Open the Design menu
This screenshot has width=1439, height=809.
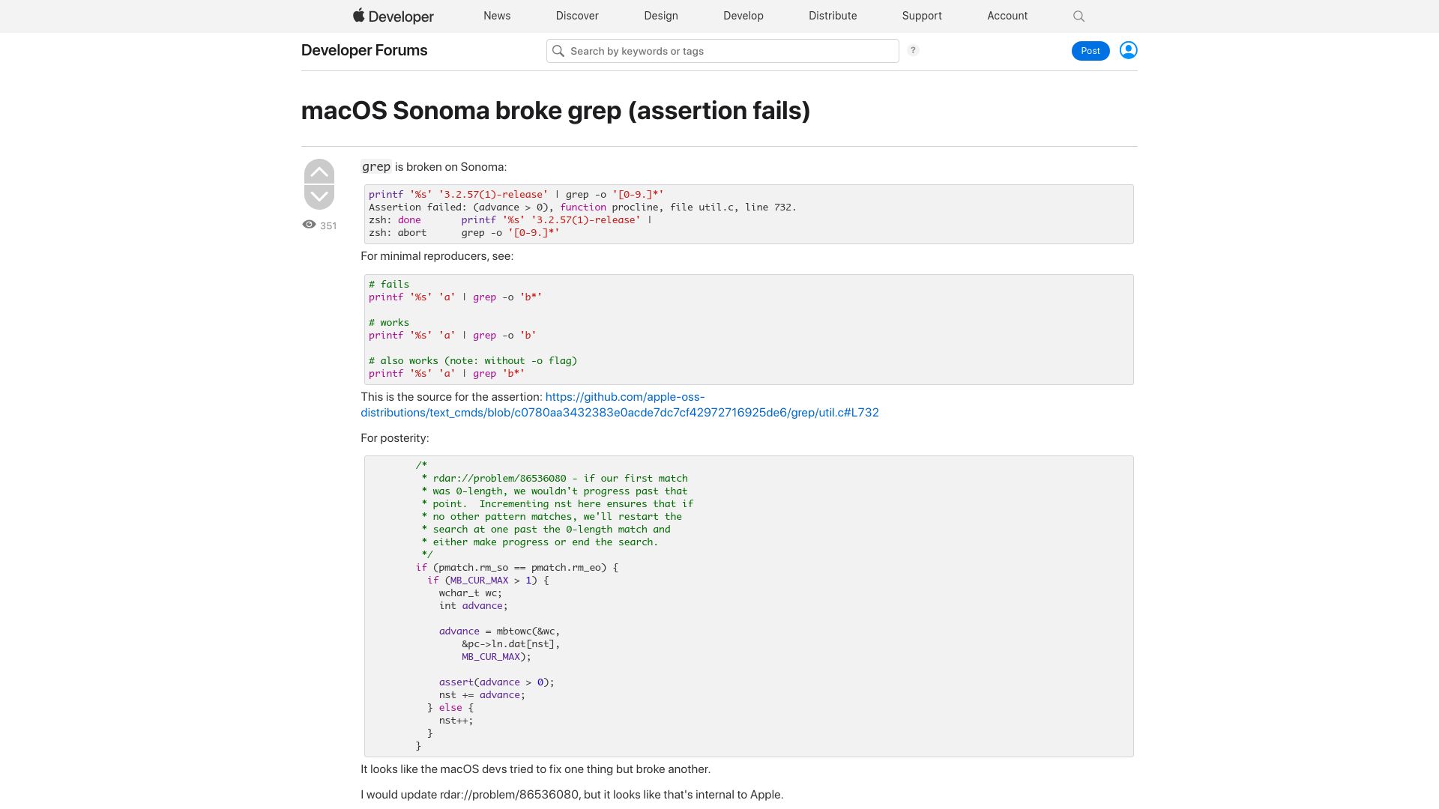click(661, 16)
